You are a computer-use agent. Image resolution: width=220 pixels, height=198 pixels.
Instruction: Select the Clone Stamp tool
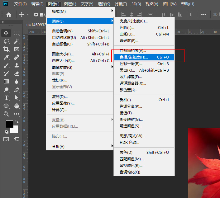(17, 65)
